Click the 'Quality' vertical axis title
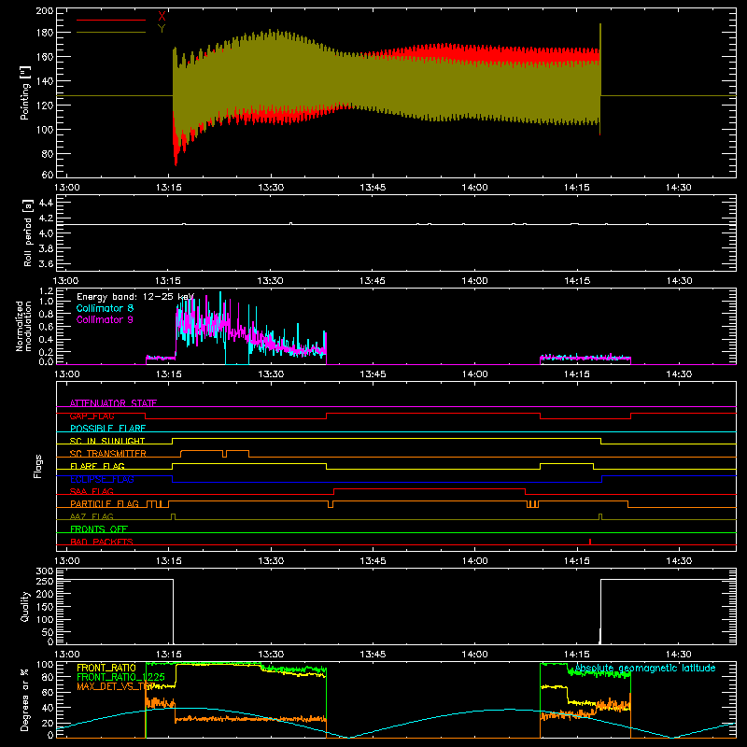The image size is (747, 747). pyautogui.click(x=25, y=606)
